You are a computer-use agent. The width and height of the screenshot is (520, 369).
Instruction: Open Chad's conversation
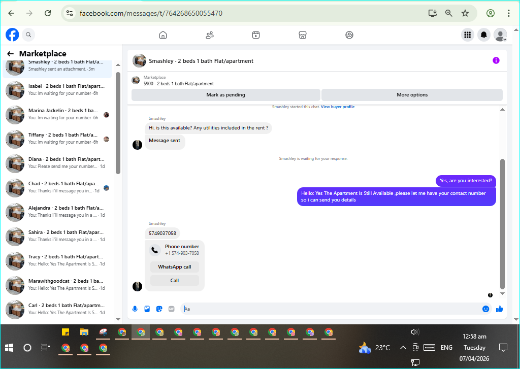pyautogui.click(x=57, y=187)
